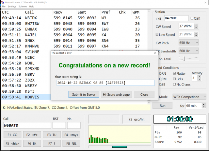Click the F4 <my> button
209x151 pixels.
coord(71,135)
